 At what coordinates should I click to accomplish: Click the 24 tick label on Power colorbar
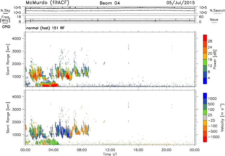(x=210, y=47)
